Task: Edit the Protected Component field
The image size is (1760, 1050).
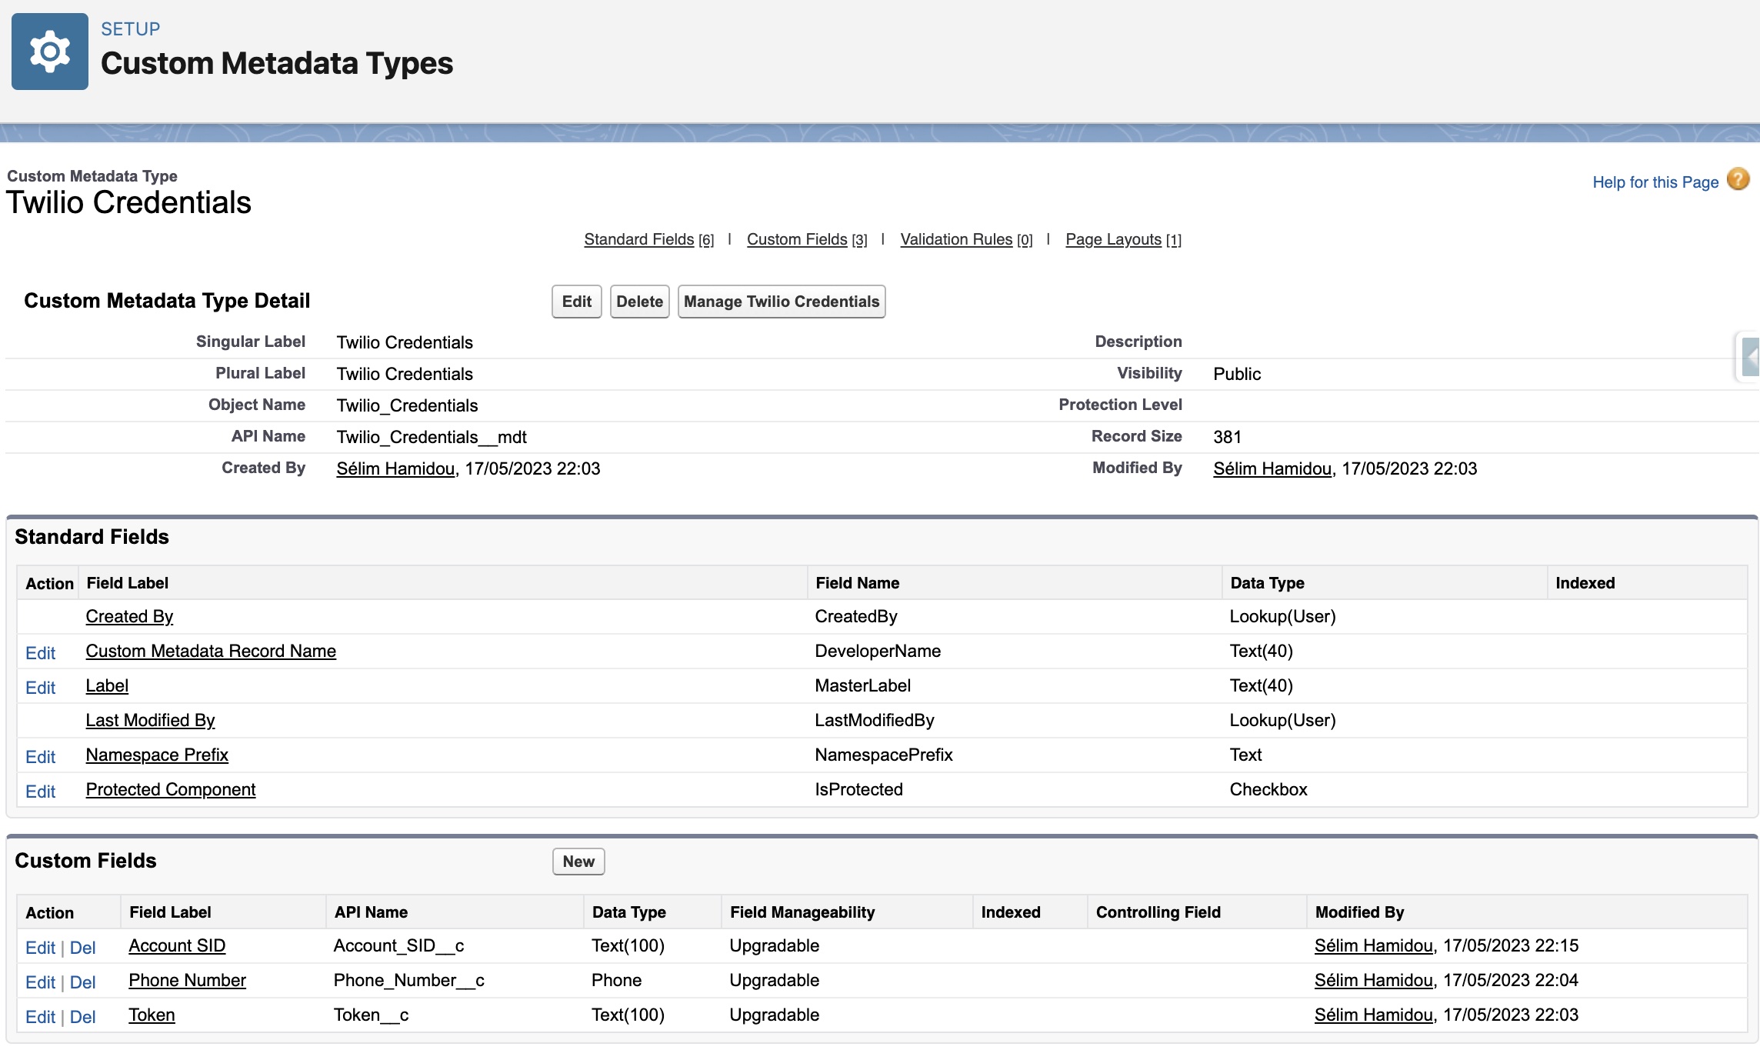Action: tap(40, 792)
